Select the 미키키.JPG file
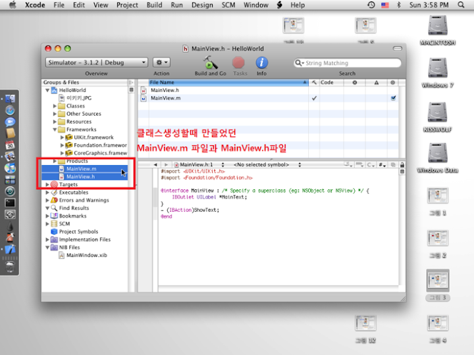The height and width of the screenshot is (355, 474). [78, 98]
